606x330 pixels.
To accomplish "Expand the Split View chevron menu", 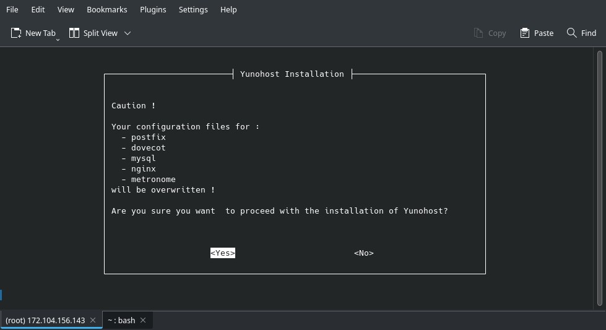I will pos(128,33).
